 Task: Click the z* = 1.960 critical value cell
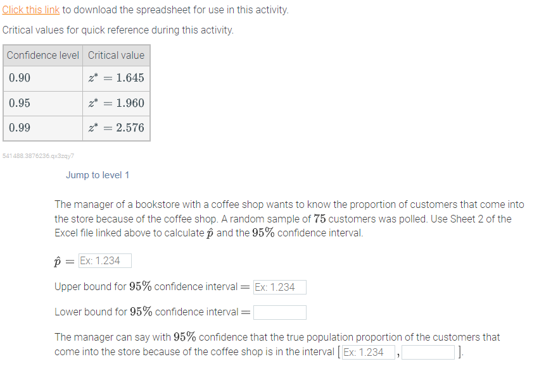click(116, 102)
